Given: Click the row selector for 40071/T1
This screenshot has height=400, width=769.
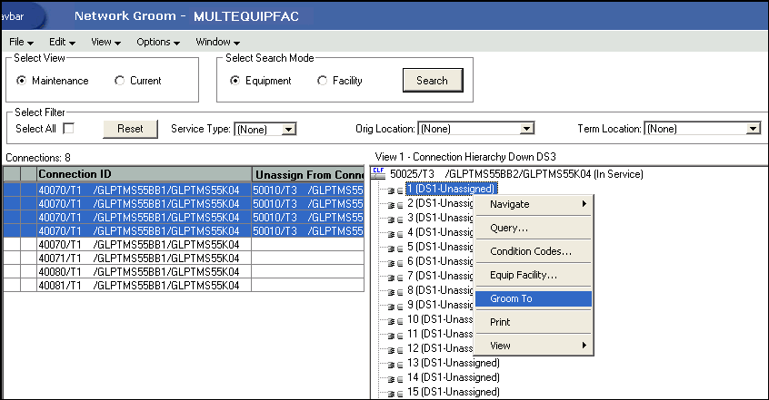Looking at the screenshot, I should tap(12, 258).
